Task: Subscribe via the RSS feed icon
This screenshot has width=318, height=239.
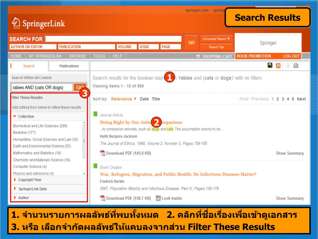Action: coord(278,65)
